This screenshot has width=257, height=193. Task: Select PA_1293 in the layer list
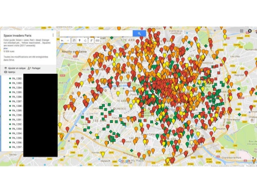pyautogui.click(x=16, y=129)
